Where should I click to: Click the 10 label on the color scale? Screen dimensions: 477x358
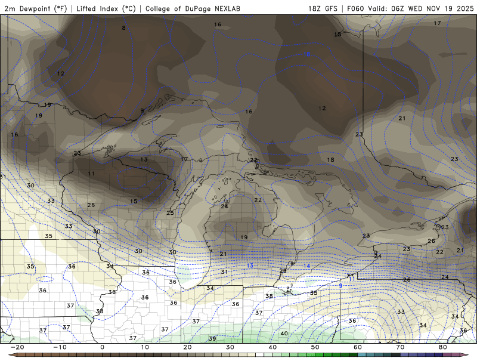click(145, 347)
